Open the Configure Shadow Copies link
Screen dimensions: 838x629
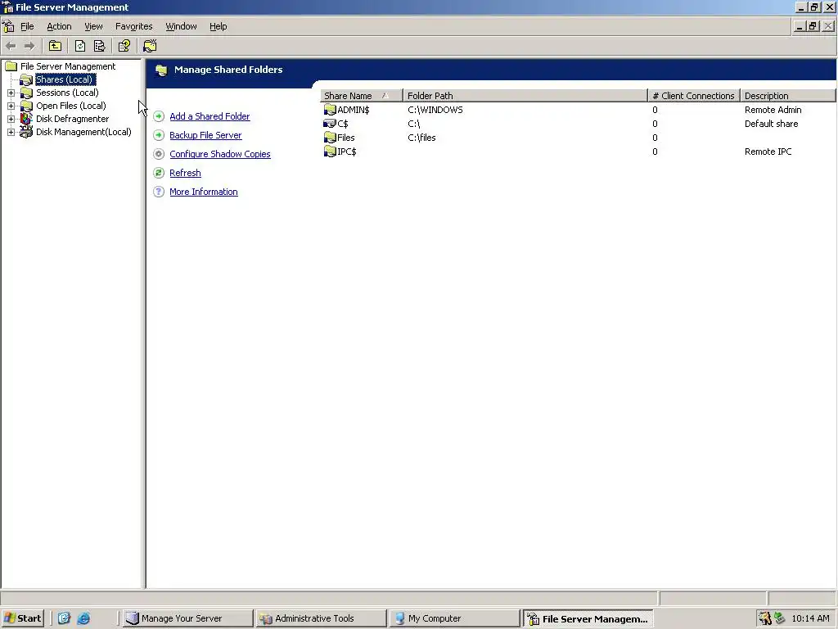[220, 154]
